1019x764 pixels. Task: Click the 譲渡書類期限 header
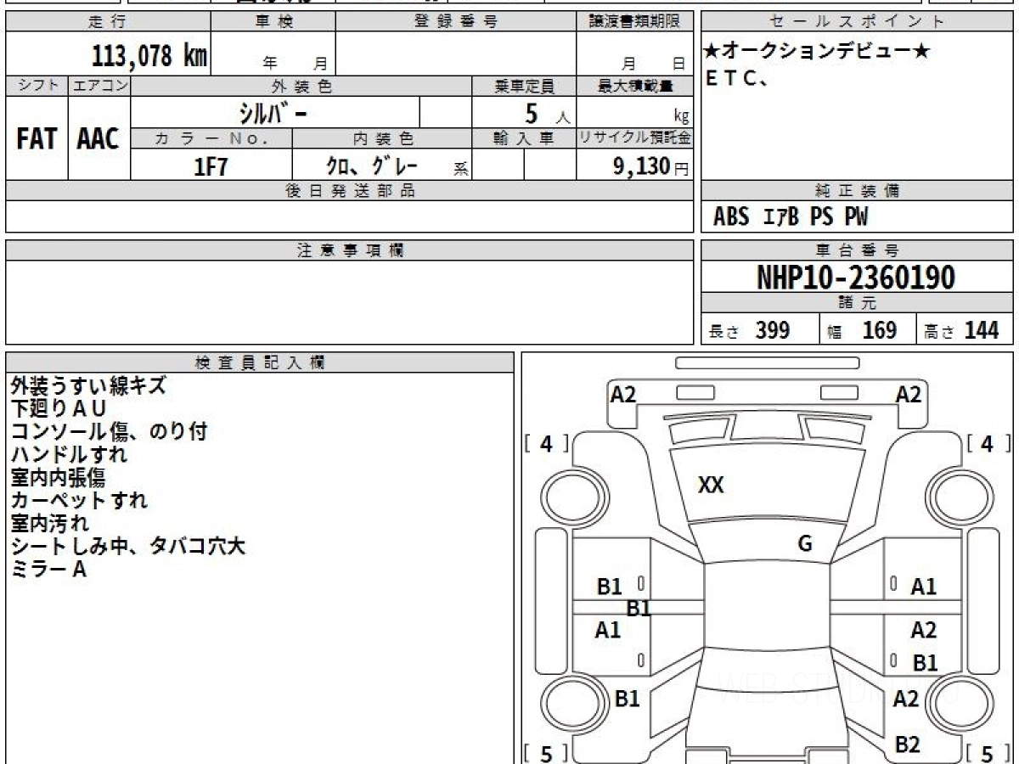pos(634,22)
